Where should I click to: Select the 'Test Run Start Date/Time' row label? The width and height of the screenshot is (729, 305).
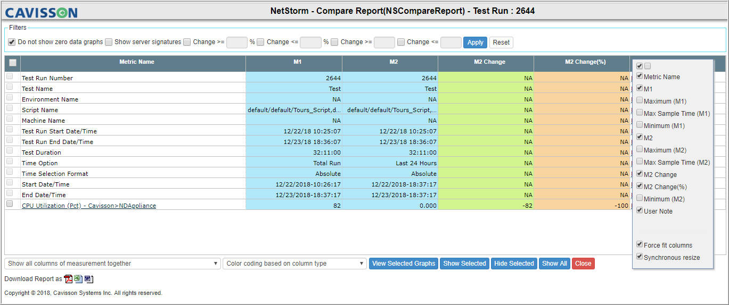[x=59, y=131]
